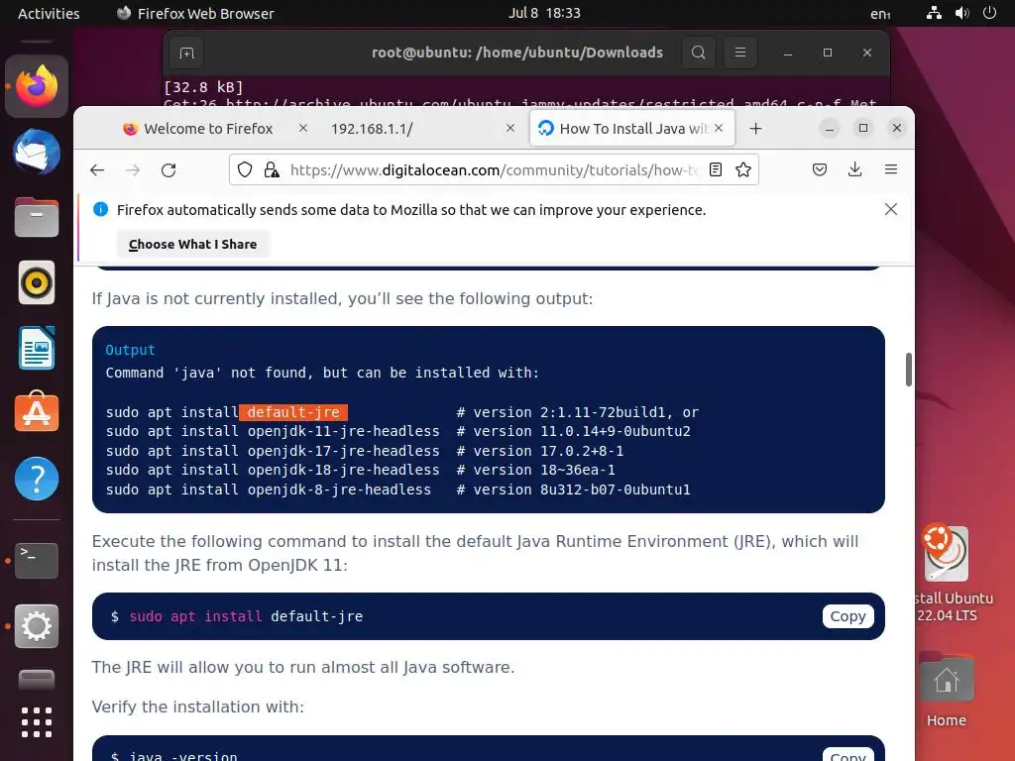Open tracking protection shield icon
Screen dimensions: 1015x761
pyautogui.click(x=245, y=170)
